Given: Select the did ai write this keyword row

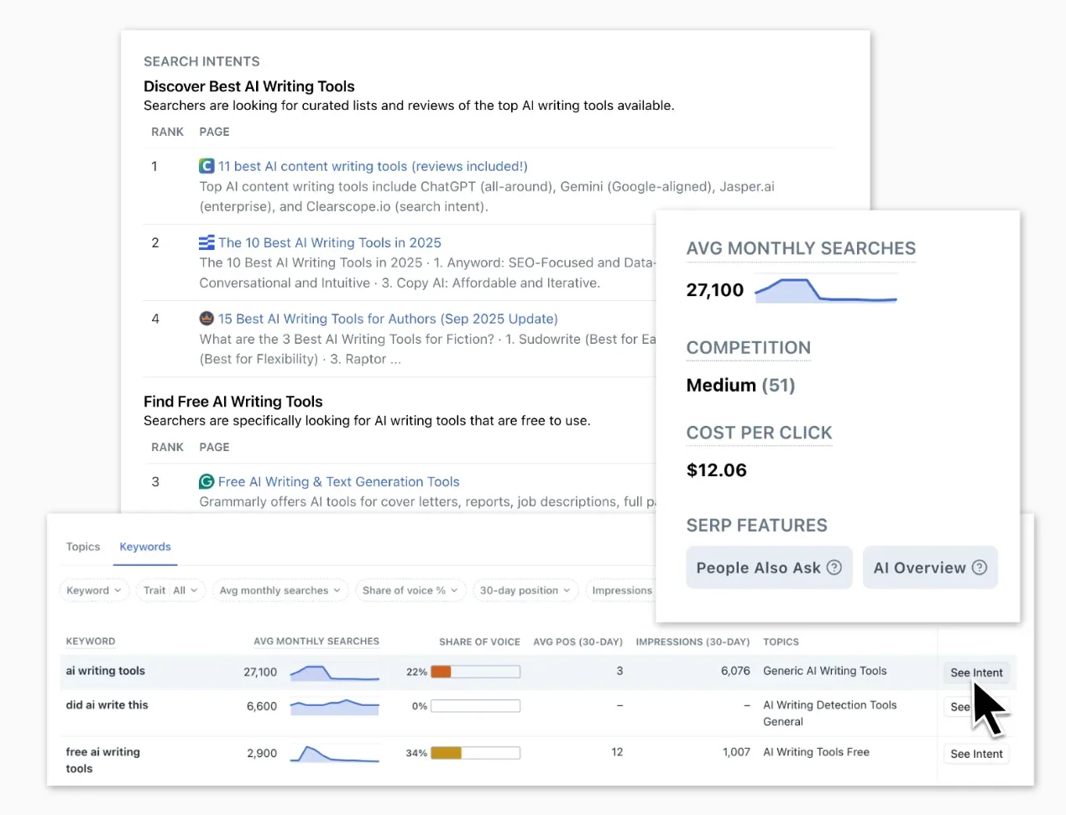Looking at the screenshot, I should (x=107, y=706).
